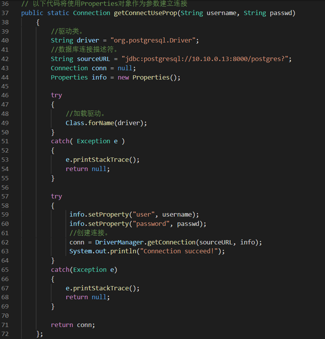The image size is (325, 339).
Task: Click e.printStackTrace(); on line 67
Action: [x=102, y=288]
